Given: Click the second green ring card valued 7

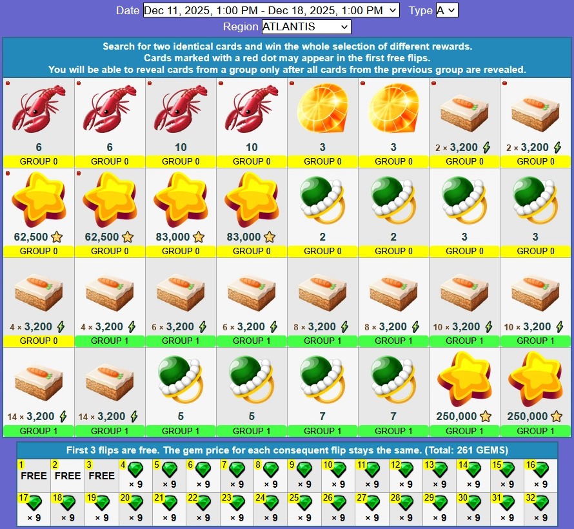Looking at the screenshot, I should click(393, 392).
